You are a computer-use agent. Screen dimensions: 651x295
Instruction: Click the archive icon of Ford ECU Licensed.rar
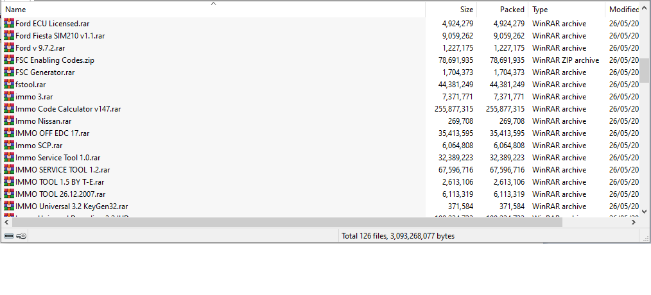tap(9, 23)
